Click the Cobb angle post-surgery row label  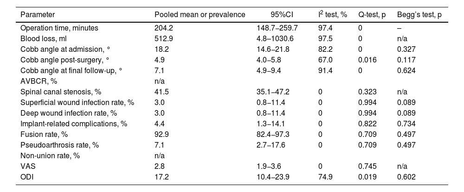pos(64,60)
